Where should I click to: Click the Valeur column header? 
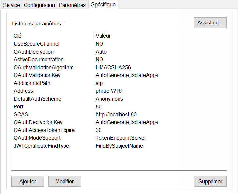pos(103,36)
